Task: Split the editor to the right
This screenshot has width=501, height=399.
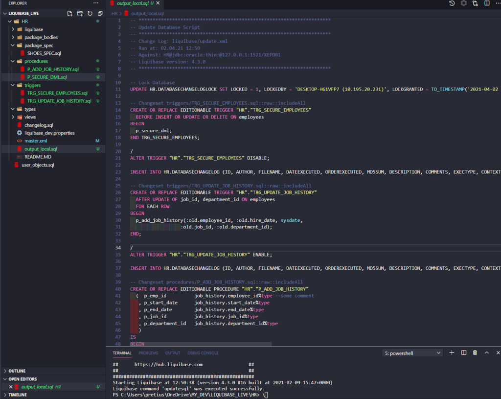Action: pos(487,3)
